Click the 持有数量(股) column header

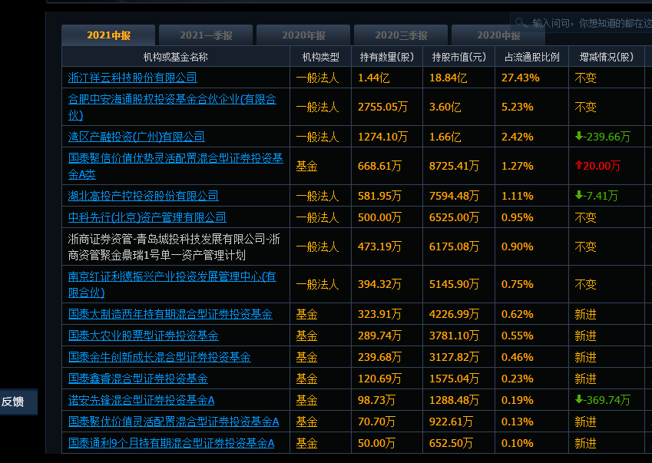[387, 57]
